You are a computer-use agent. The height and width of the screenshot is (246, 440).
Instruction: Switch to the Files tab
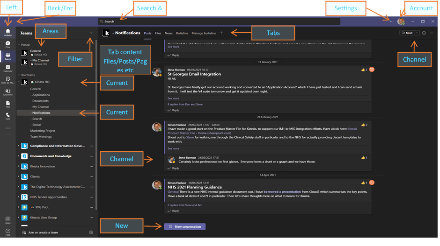click(x=158, y=33)
